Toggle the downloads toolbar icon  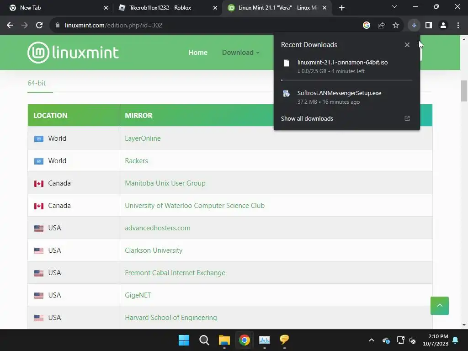pos(414,26)
